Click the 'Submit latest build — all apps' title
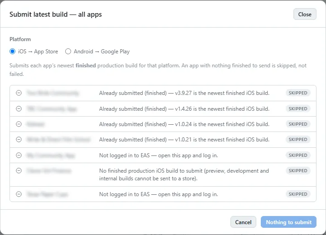Viewport: 326px width, 235px height. pos(56,14)
